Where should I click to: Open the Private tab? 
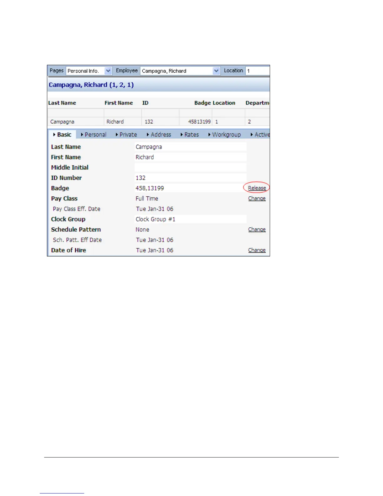pos(126,135)
